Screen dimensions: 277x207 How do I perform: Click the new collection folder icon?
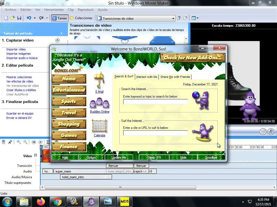(185, 18)
